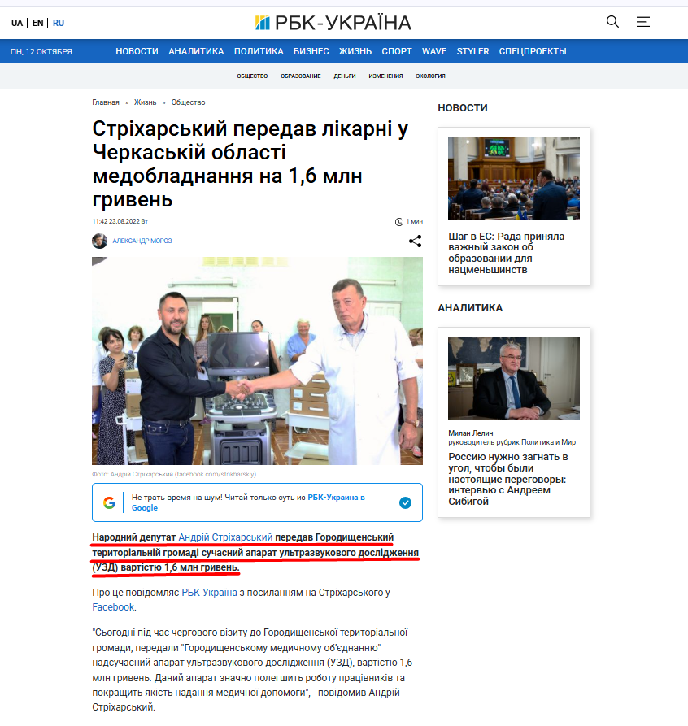This screenshot has width=688, height=726.
Task: Click the clock reading-time icon
Action: pyautogui.click(x=399, y=222)
